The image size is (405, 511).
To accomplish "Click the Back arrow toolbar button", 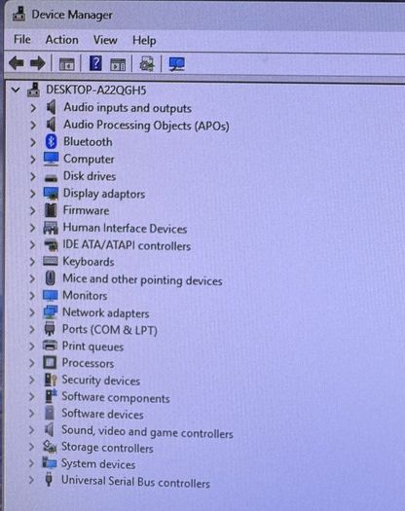I will coord(17,63).
